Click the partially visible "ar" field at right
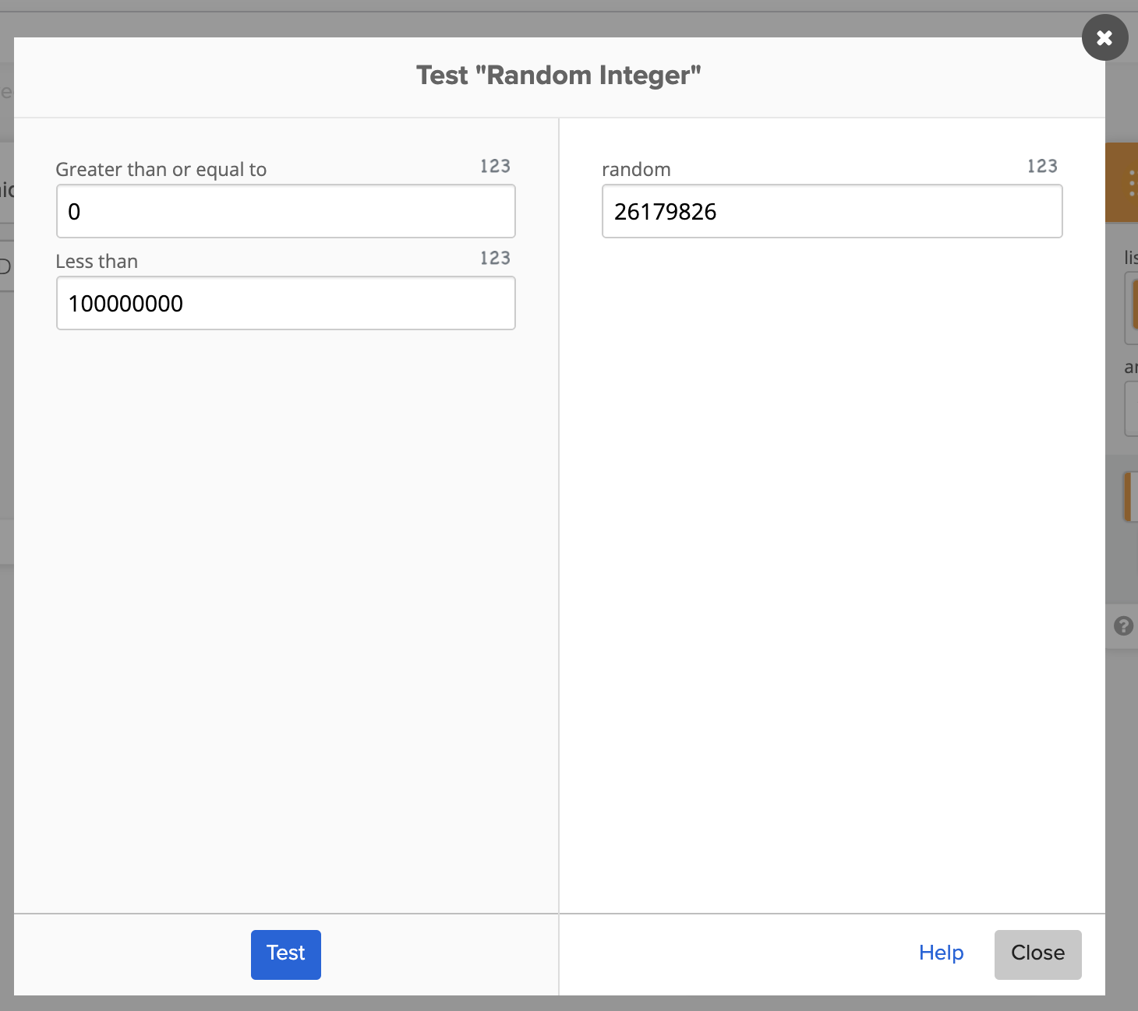The image size is (1138, 1011). (x=1131, y=408)
